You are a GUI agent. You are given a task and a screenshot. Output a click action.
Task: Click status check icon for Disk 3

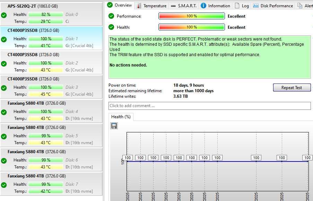tap(4, 88)
